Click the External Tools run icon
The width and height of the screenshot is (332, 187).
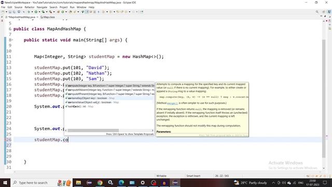50,12
